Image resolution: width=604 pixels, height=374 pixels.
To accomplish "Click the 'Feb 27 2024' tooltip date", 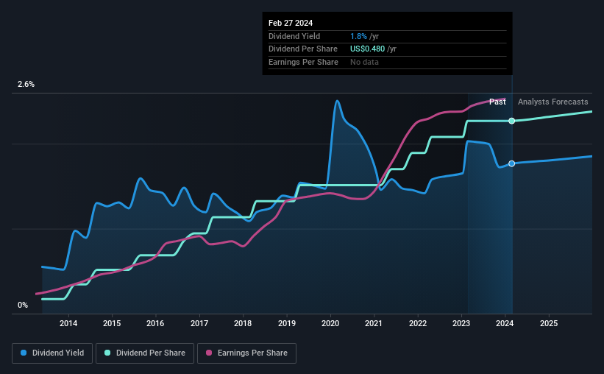I will 291,23.
